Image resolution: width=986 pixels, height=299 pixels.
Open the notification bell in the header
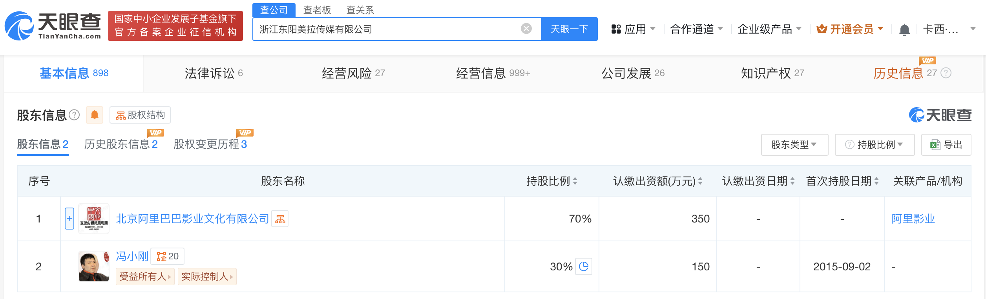coord(904,29)
